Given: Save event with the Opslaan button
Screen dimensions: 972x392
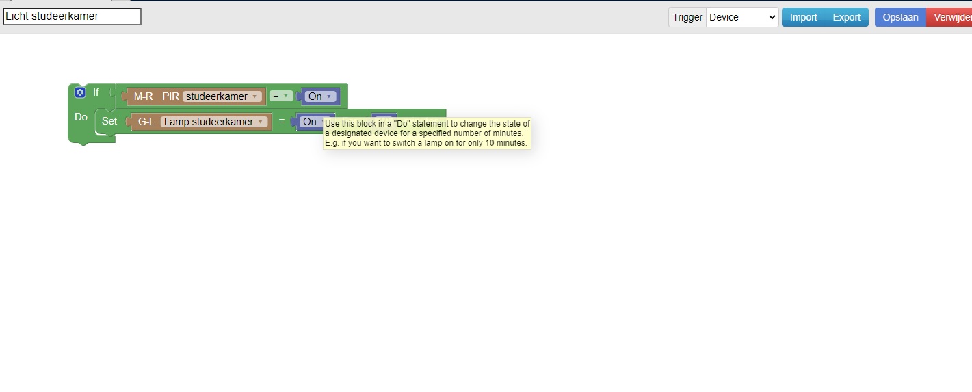Looking at the screenshot, I should [900, 17].
